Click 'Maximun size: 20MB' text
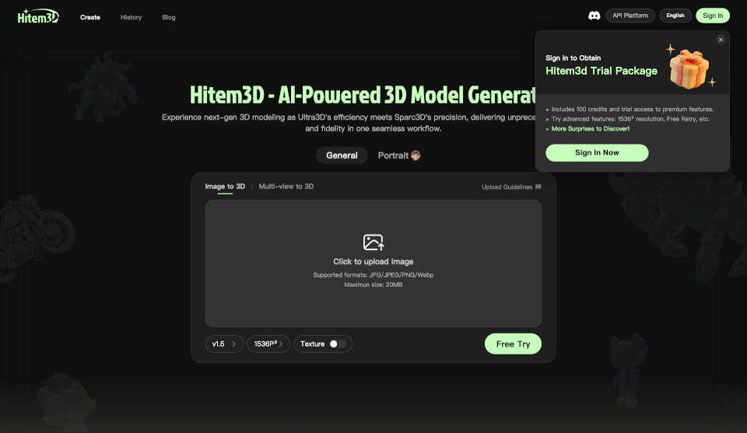The image size is (747, 433). [373, 285]
